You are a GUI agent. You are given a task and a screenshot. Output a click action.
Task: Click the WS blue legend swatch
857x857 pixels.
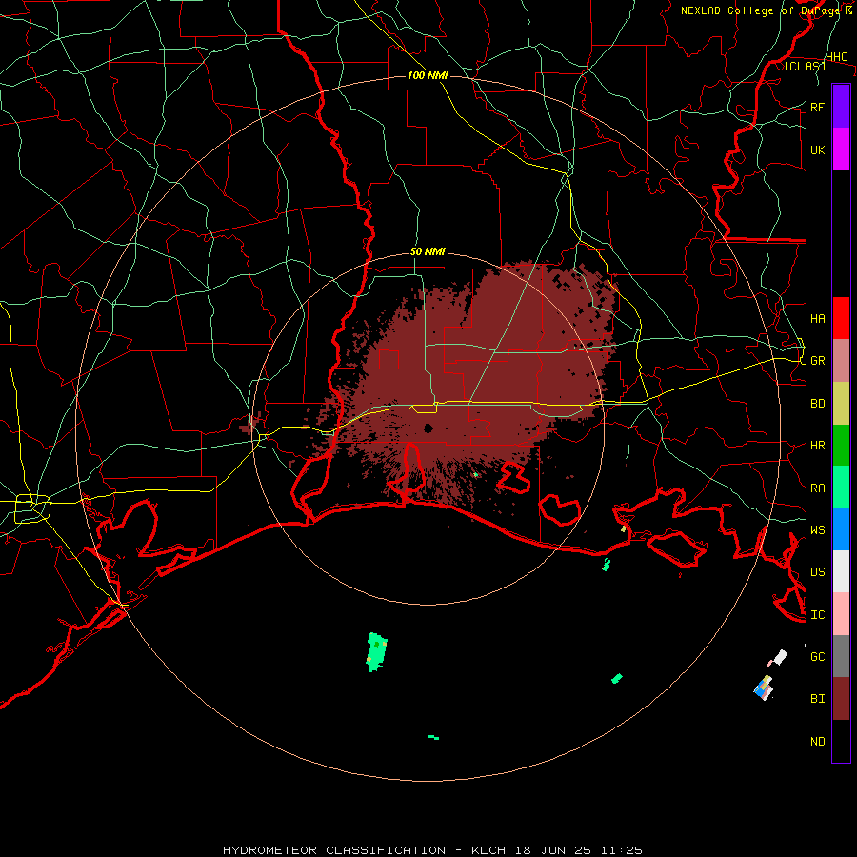click(x=841, y=529)
